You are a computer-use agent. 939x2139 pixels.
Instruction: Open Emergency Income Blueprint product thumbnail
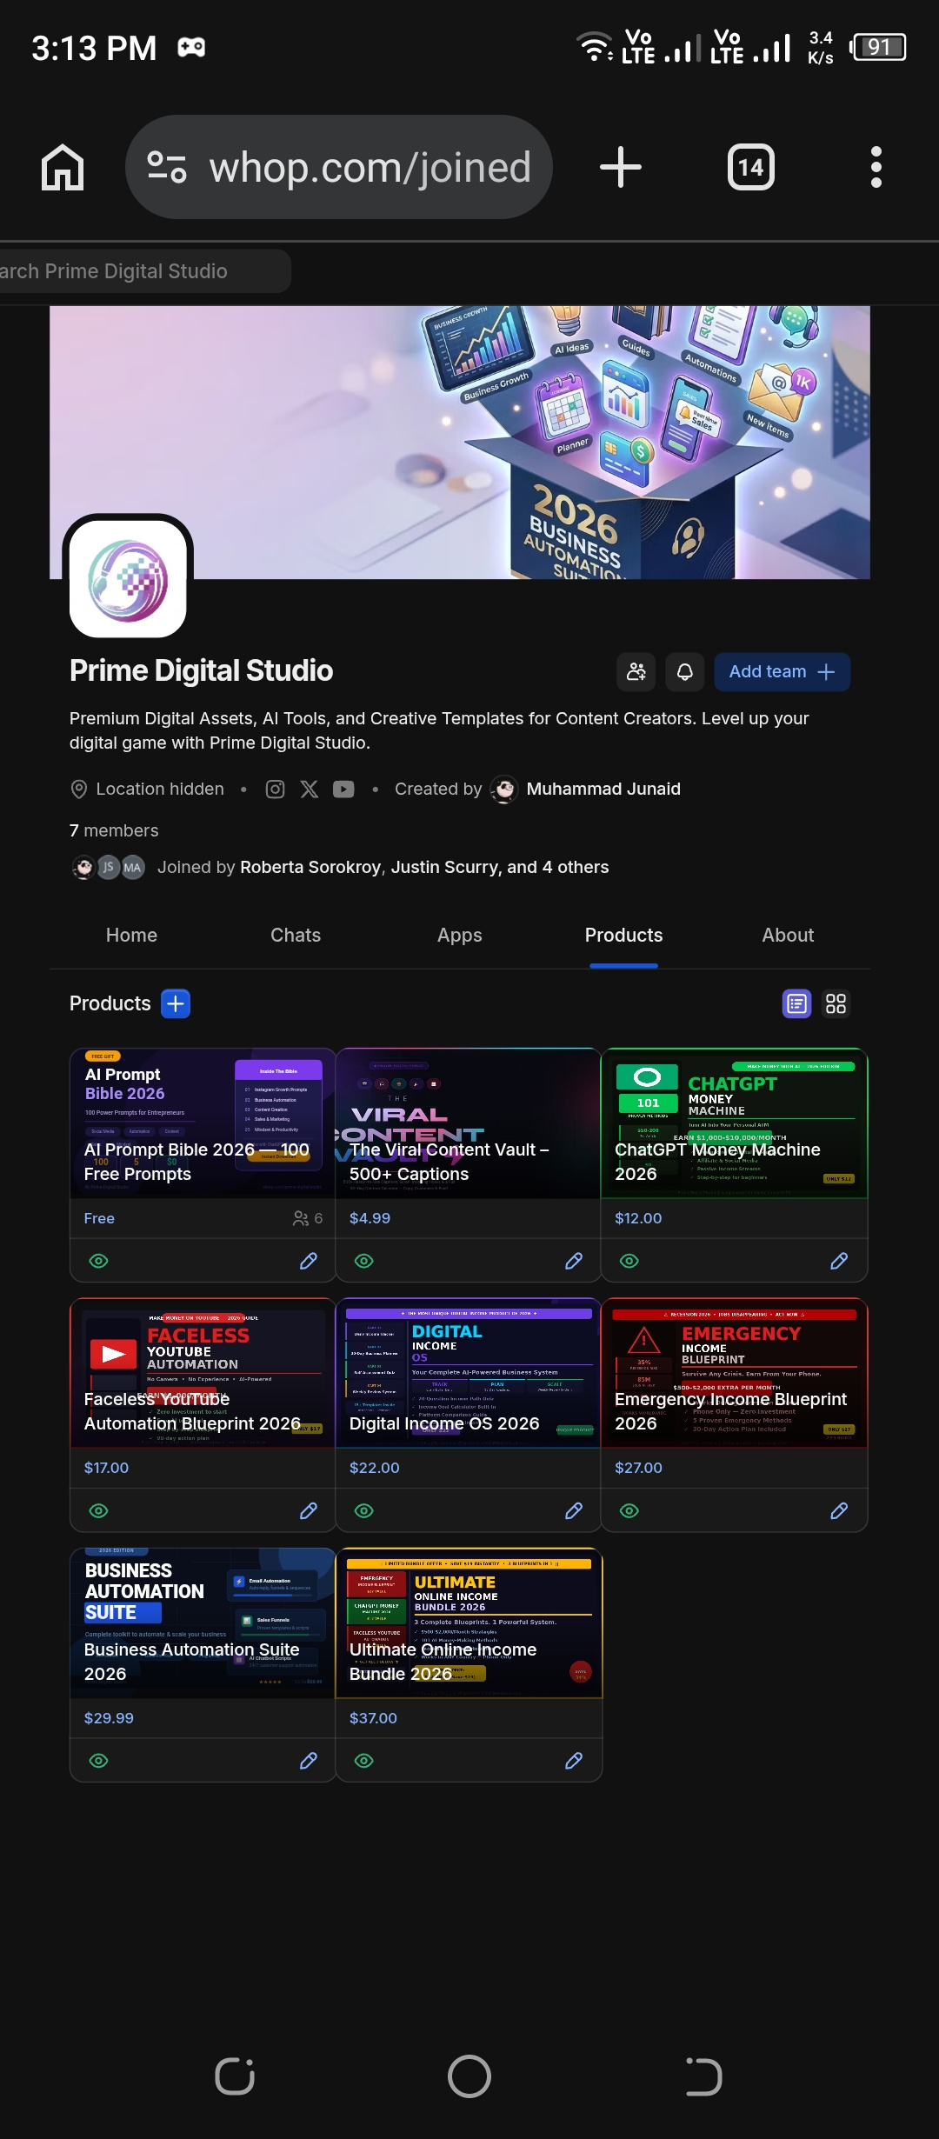[x=735, y=1374]
